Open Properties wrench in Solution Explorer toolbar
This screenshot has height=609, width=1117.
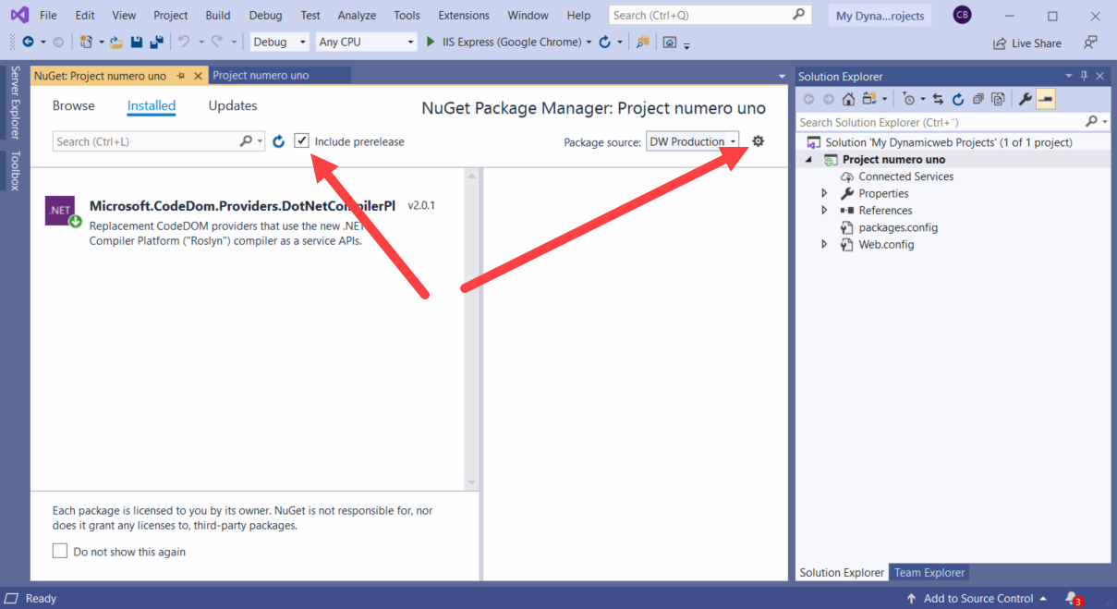(x=1026, y=99)
